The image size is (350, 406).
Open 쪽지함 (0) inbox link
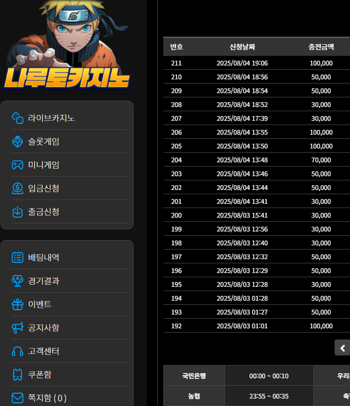pos(47,397)
